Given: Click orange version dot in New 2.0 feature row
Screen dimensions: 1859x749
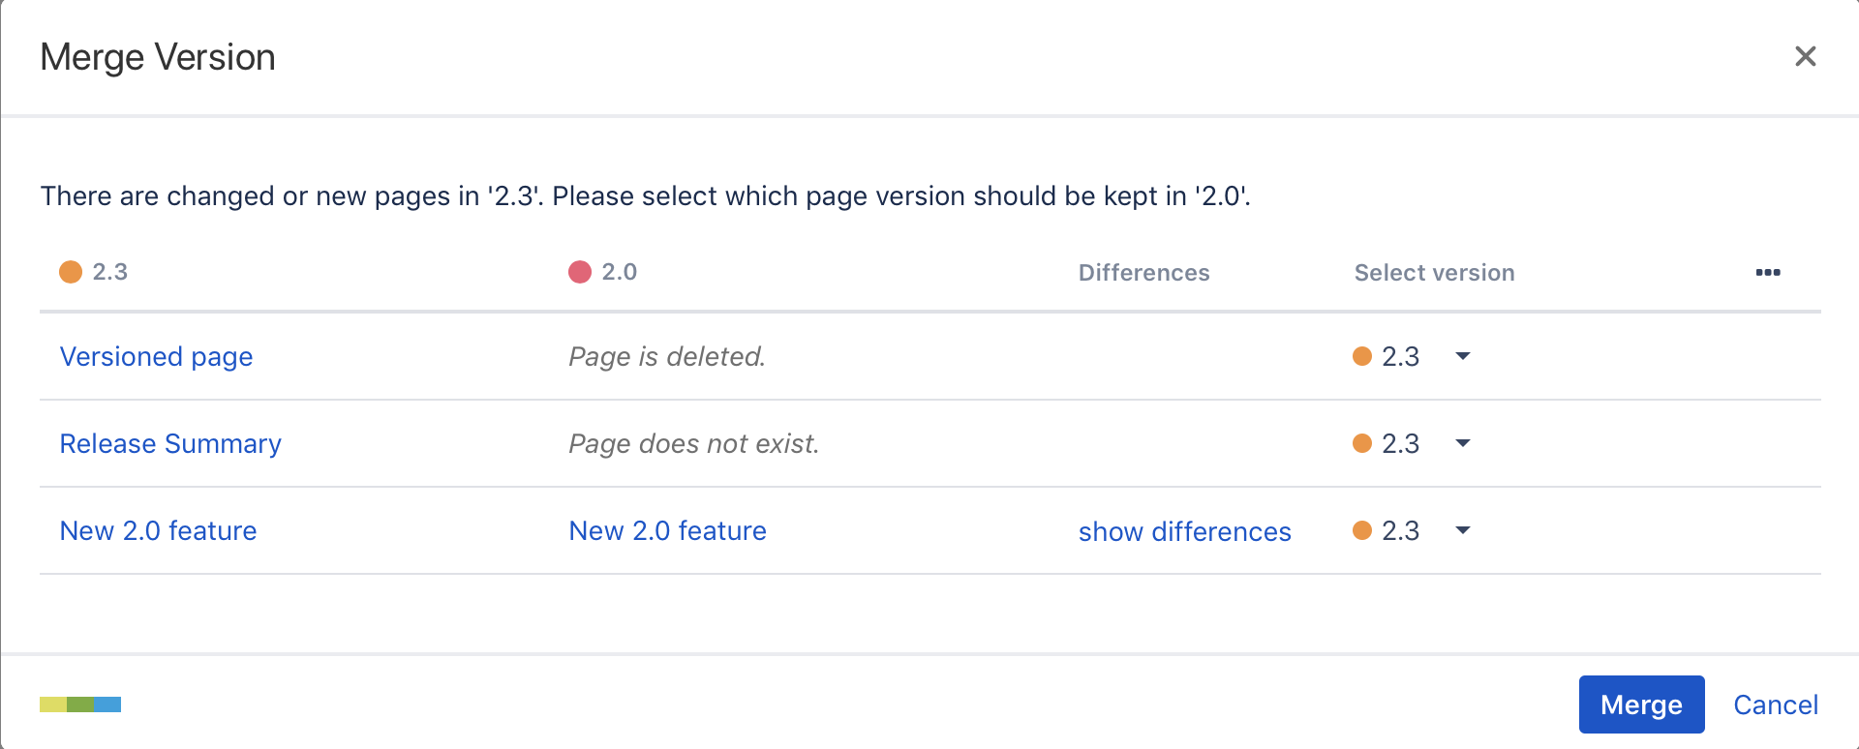Looking at the screenshot, I should pyautogui.click(x=1362, y=530).
